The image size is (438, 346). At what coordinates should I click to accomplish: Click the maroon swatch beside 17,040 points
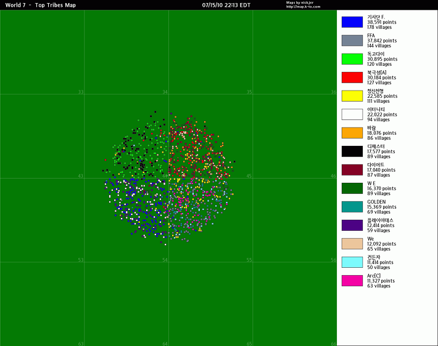tap(352, 170)
